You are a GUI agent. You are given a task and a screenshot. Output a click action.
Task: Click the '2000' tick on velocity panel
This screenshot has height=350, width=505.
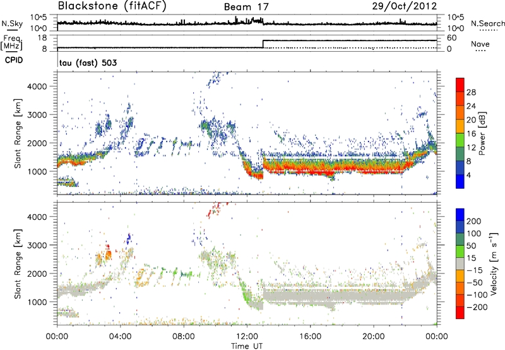(37, 274)
